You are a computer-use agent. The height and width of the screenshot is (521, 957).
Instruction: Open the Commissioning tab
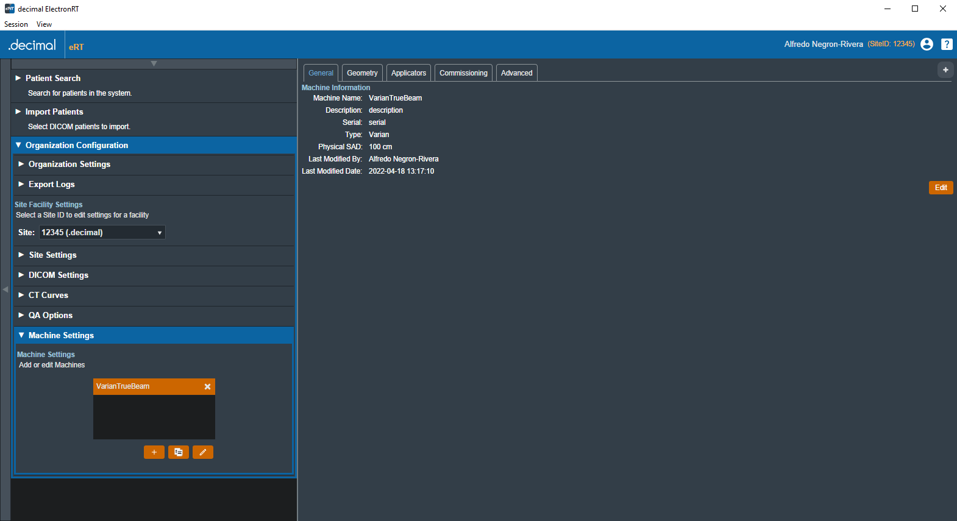coord(463,73)
